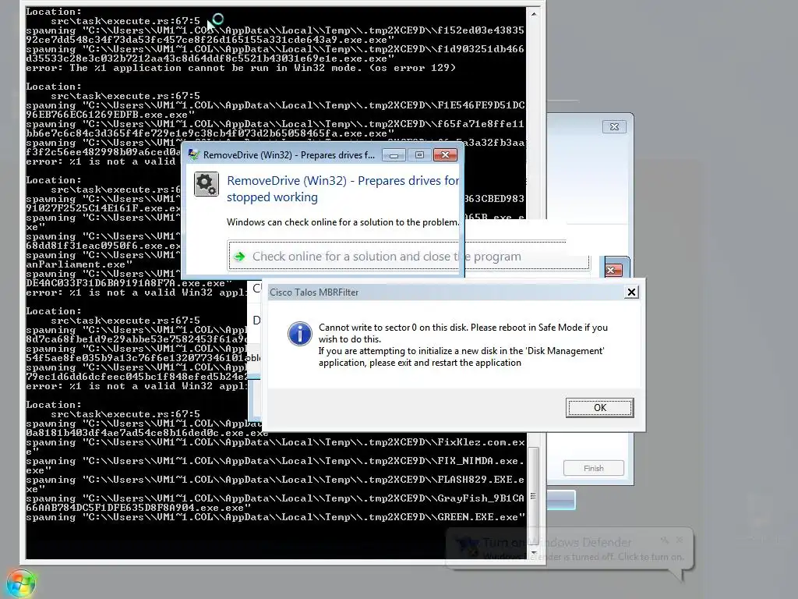Screen dimensions: 798x599
Task: Click Windows can check online text
Action: (343, 222)
